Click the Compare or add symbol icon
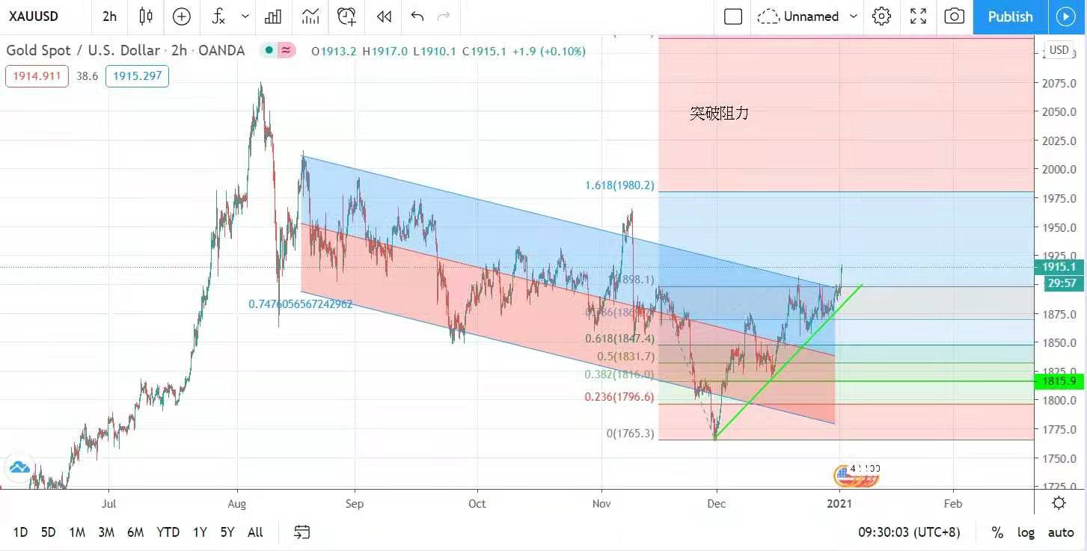This screenshot has width=1087, height=551. click(x=182, y=16)
